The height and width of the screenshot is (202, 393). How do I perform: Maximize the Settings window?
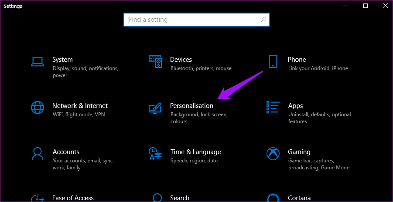tap(366, 6)
